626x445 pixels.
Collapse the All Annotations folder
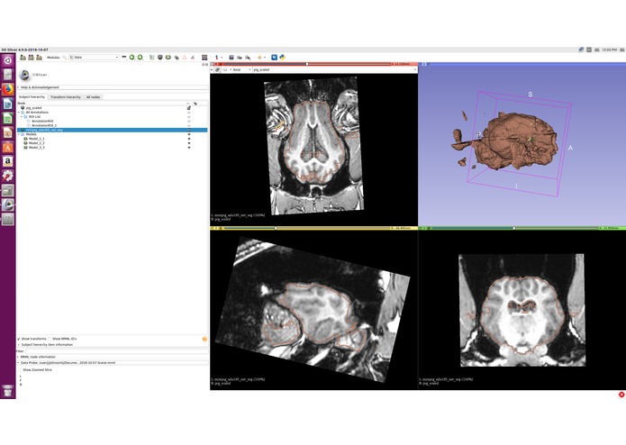[x=19, y=112]
